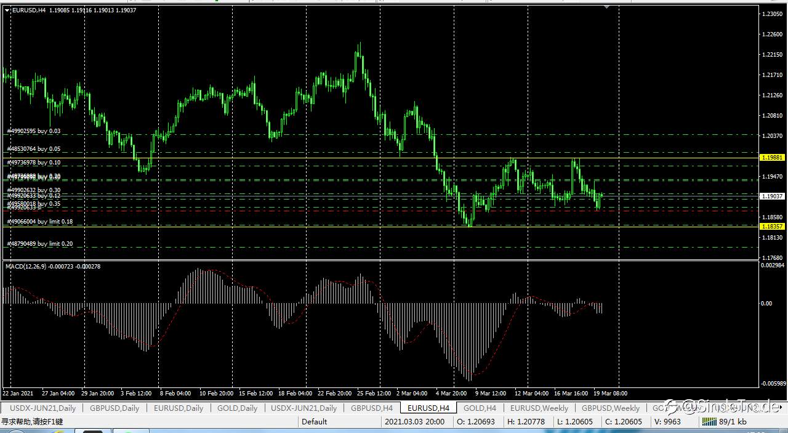
Task: Click the 22 Jan 2021 time label
Action: (18, 393)
